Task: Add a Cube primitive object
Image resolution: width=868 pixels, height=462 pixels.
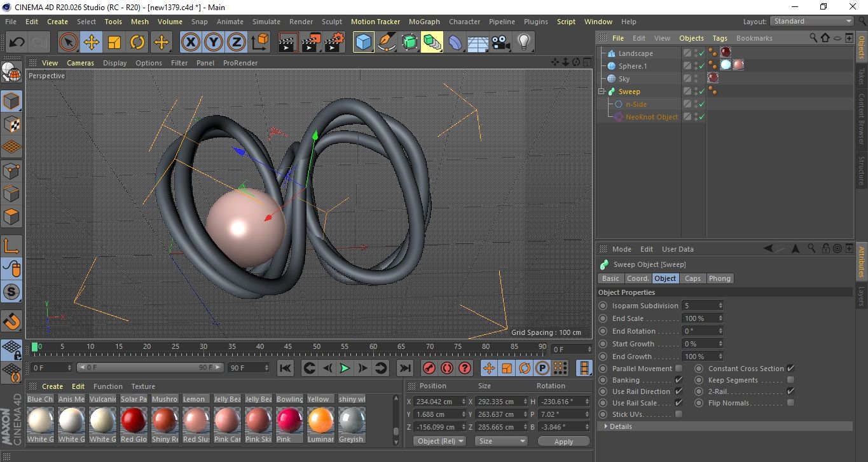Action: point(364,43)
